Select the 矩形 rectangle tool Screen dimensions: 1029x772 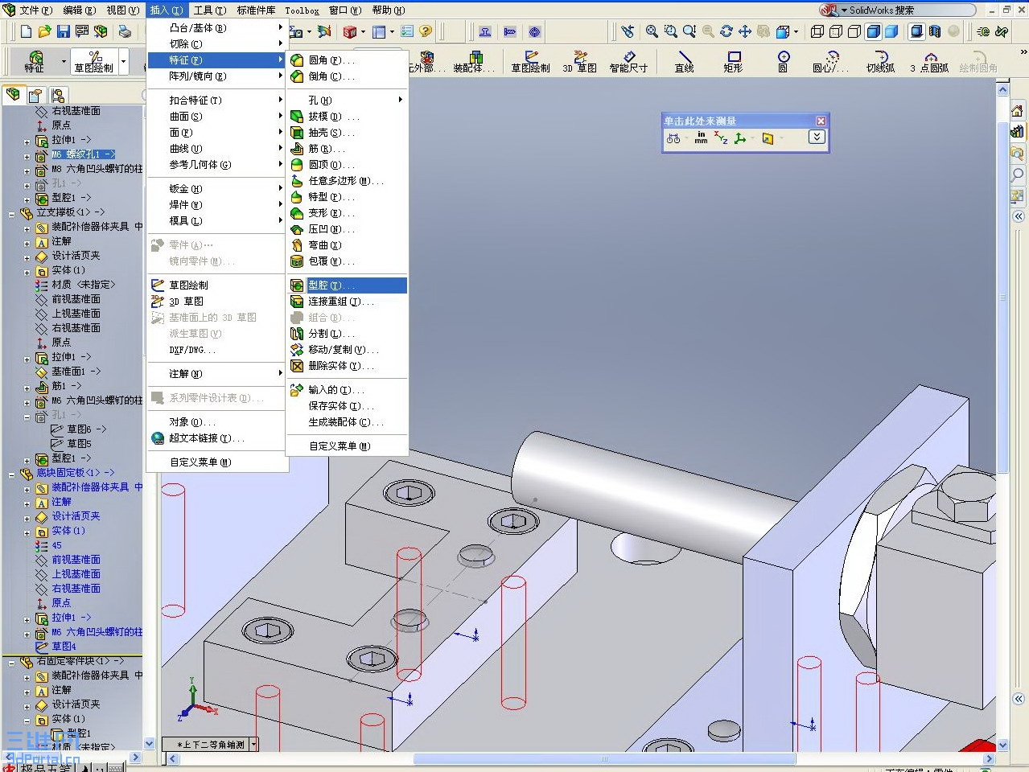tap(733, 61)
